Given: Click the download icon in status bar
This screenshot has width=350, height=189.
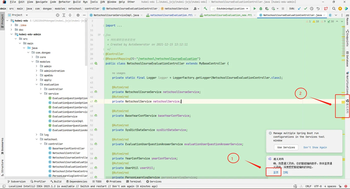Looking at the screenshot, I should (x=301, y=186).
